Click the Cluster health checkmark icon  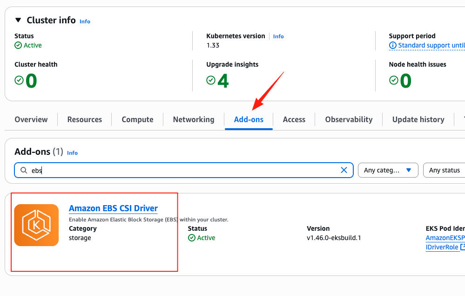coord(19,80)
